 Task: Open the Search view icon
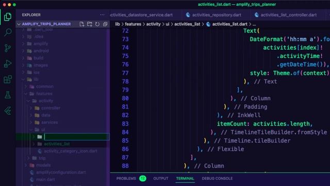point(8,32)
